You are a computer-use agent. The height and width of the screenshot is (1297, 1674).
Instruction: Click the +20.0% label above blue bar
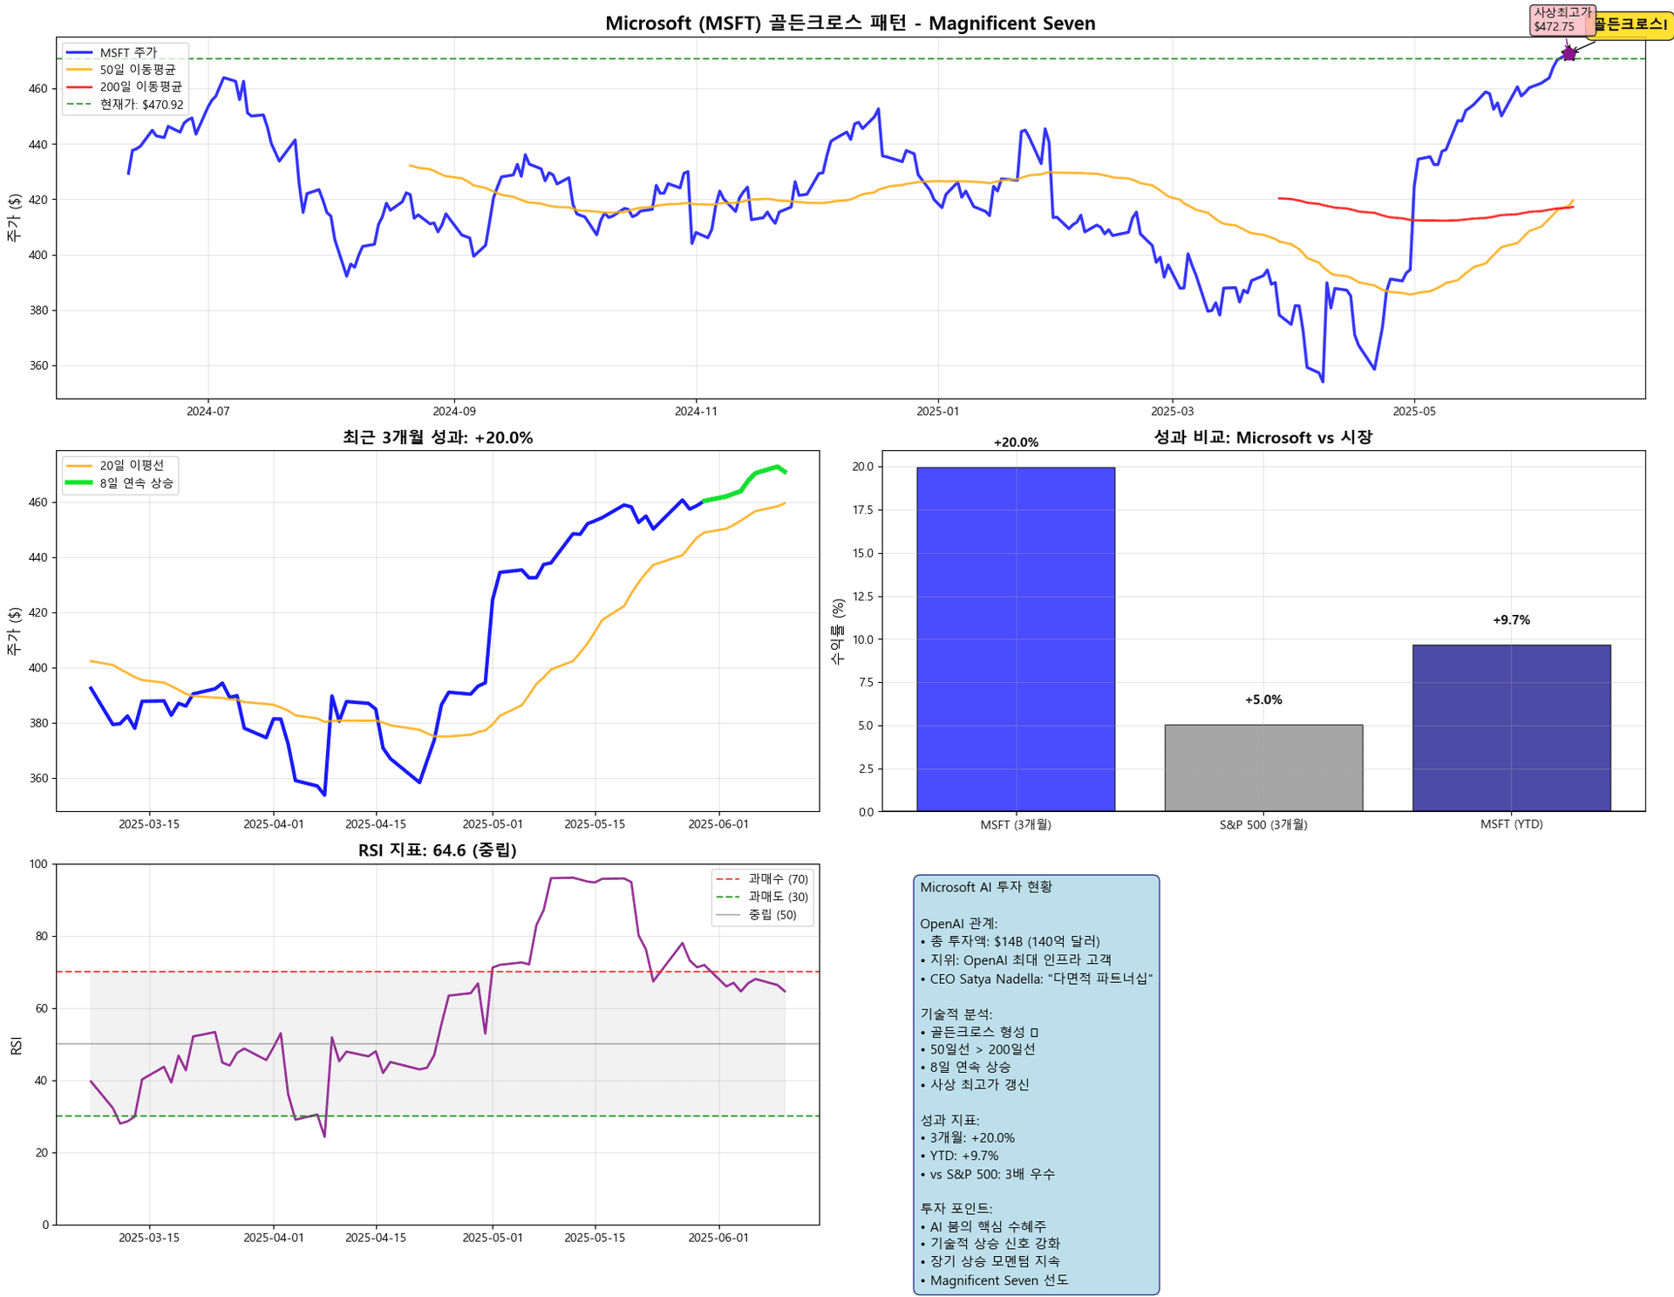[1016, 442]
